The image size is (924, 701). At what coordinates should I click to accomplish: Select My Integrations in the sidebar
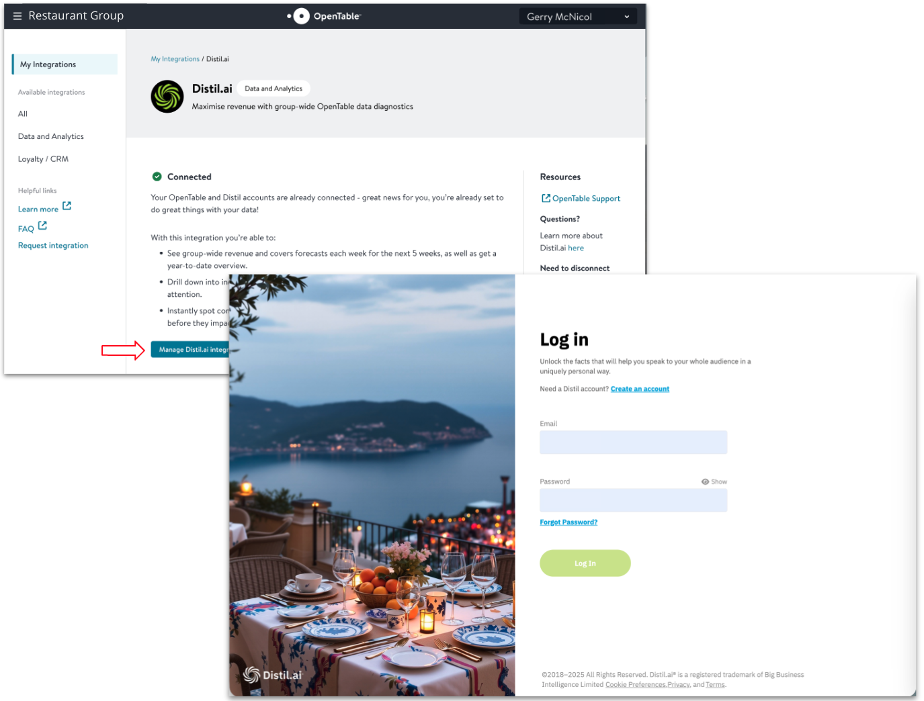tap(65, 64)
